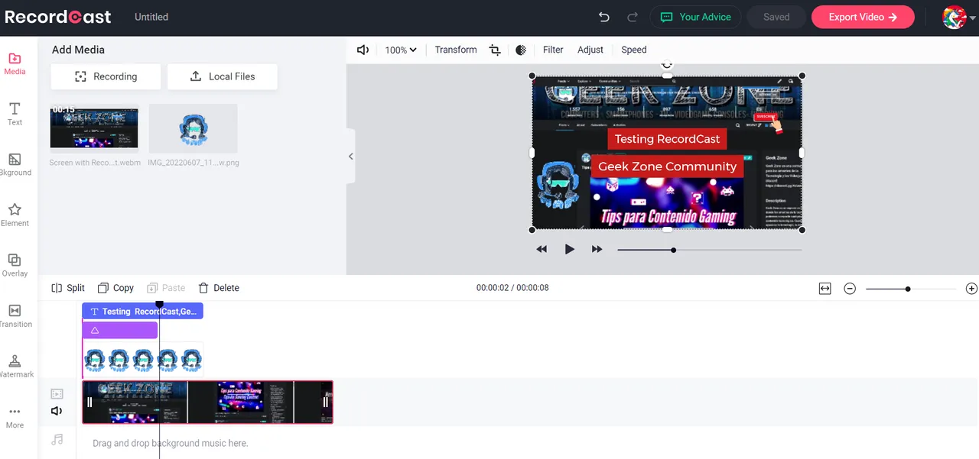Open the 100% volume dropdown
Image resolution: width=979 pixels, height=459 pixels.
[401, 50]
